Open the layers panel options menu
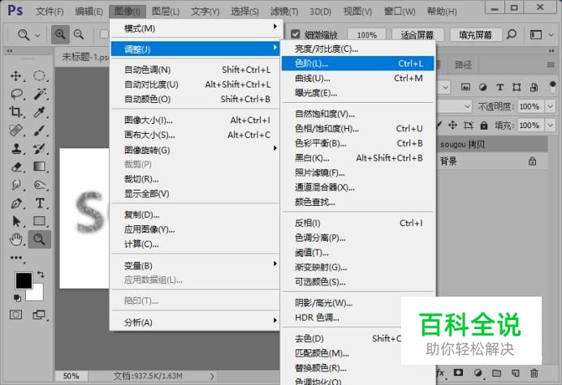This screenshot has height=385, width=562. [x=551, y=65]
